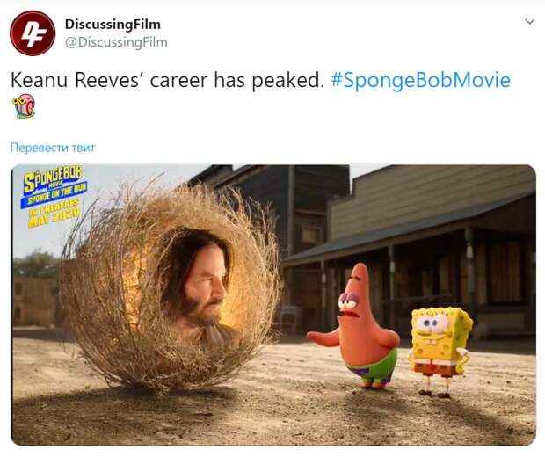Viewport: 545px width, 457px height.
Task: Open the DiscussingFilm display name link
Action: [x=113, y=25]
